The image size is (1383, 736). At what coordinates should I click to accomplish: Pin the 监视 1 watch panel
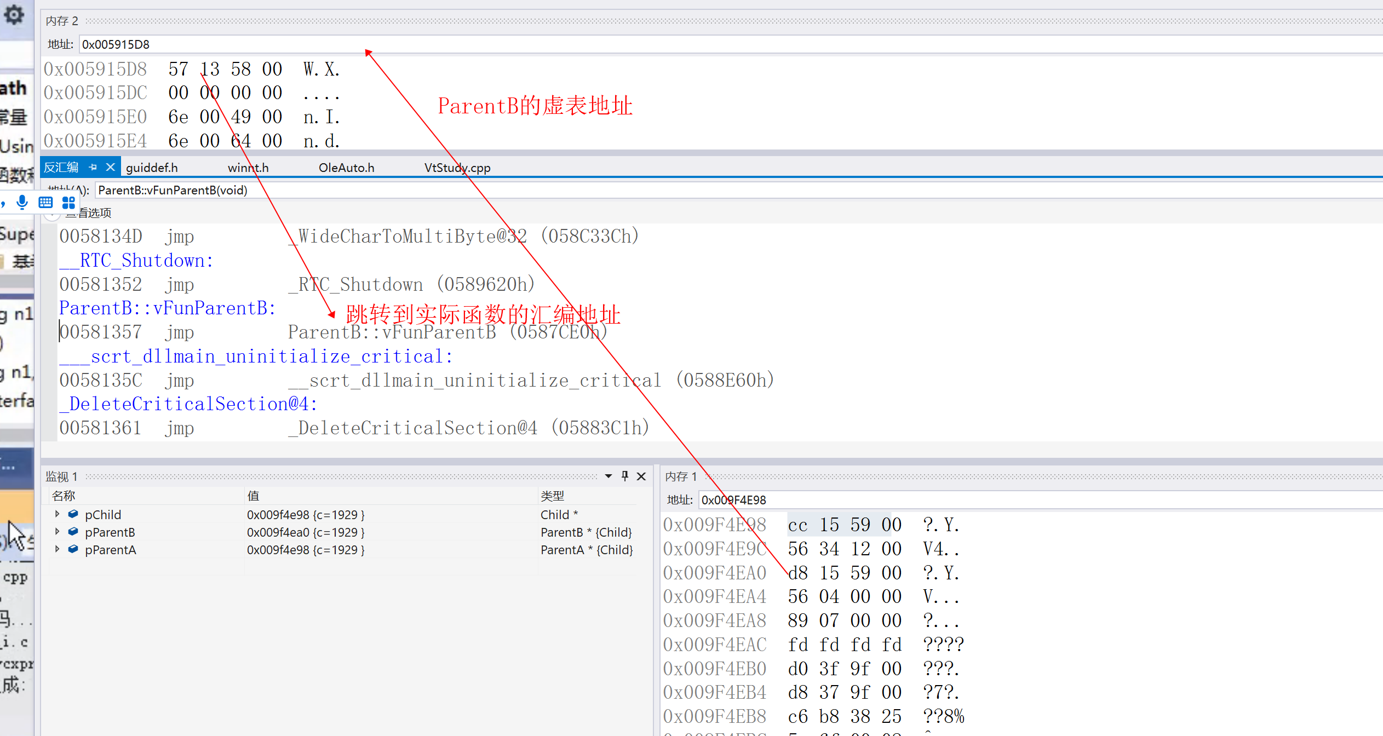625,476
